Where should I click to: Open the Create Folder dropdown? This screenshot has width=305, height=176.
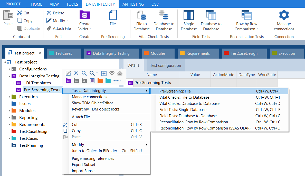click(85, 29)
